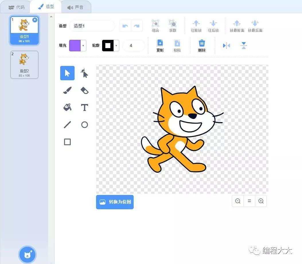Screen dimensions: 302x264
Task: Click the costume name field 造型1
Action: [x=92, y=26]
